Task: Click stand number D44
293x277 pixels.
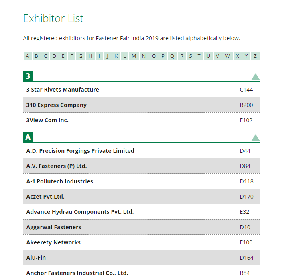Action: tap(245, 151)
